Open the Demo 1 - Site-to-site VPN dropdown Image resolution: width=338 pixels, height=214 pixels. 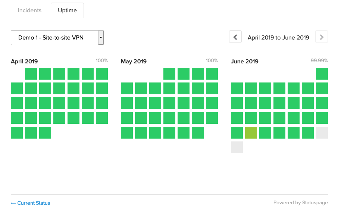54,38
